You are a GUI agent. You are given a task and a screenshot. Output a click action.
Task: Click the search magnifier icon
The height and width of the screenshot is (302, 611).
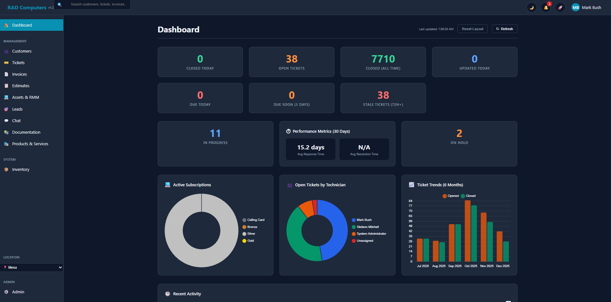click(x=59, y=4)
